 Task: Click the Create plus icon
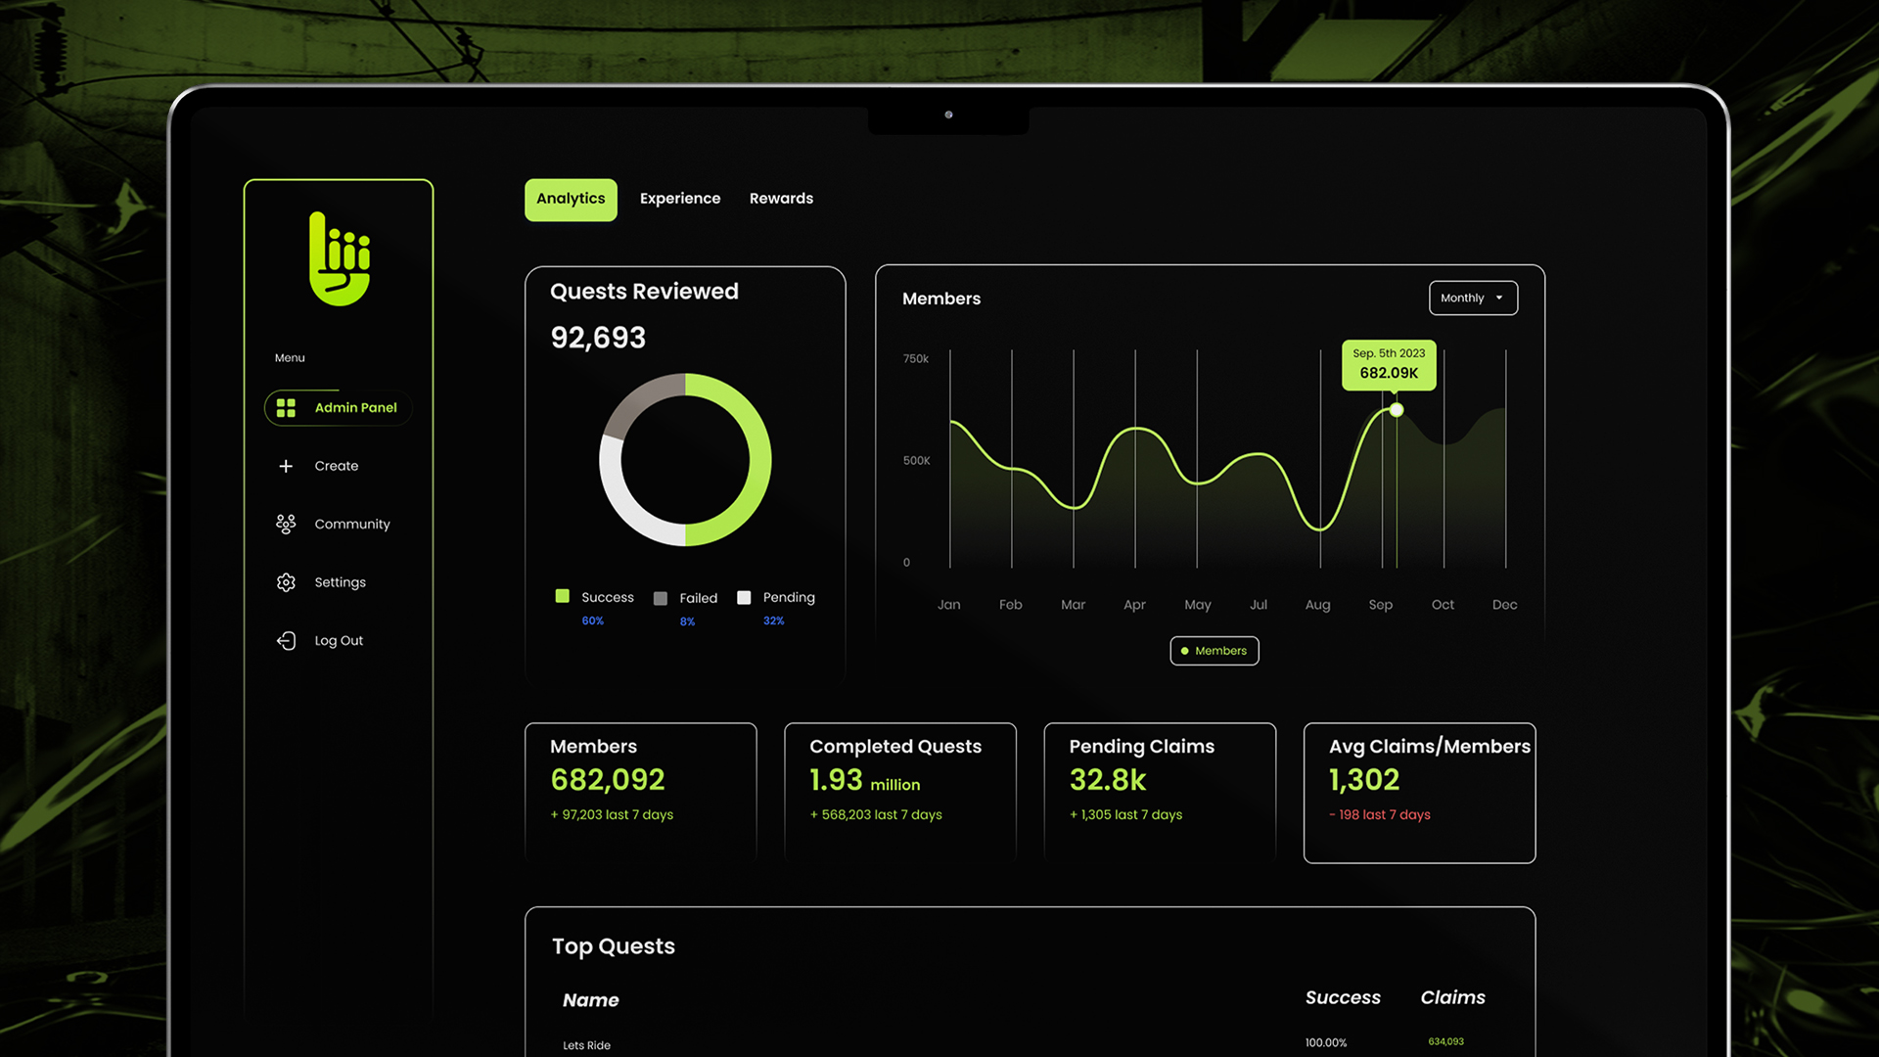point(286,466)
